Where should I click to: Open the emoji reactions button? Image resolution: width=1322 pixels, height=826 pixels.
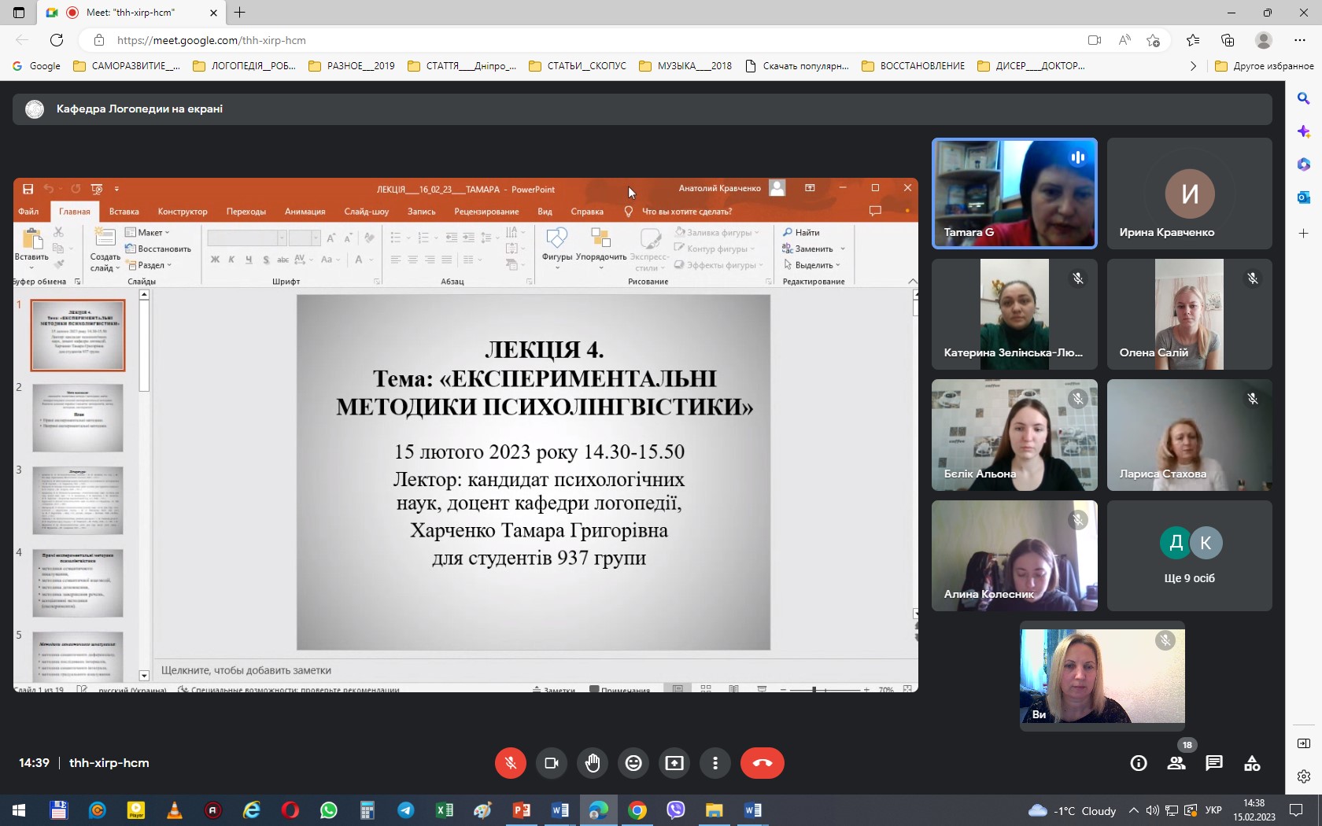[x=633, y=763]
